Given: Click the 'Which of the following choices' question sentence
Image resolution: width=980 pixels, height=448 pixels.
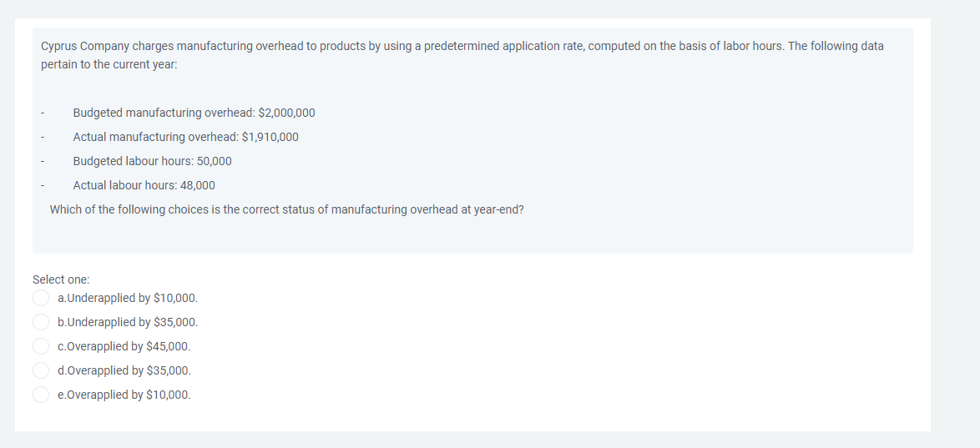Looking at the screenshot, I should point(286,209).
